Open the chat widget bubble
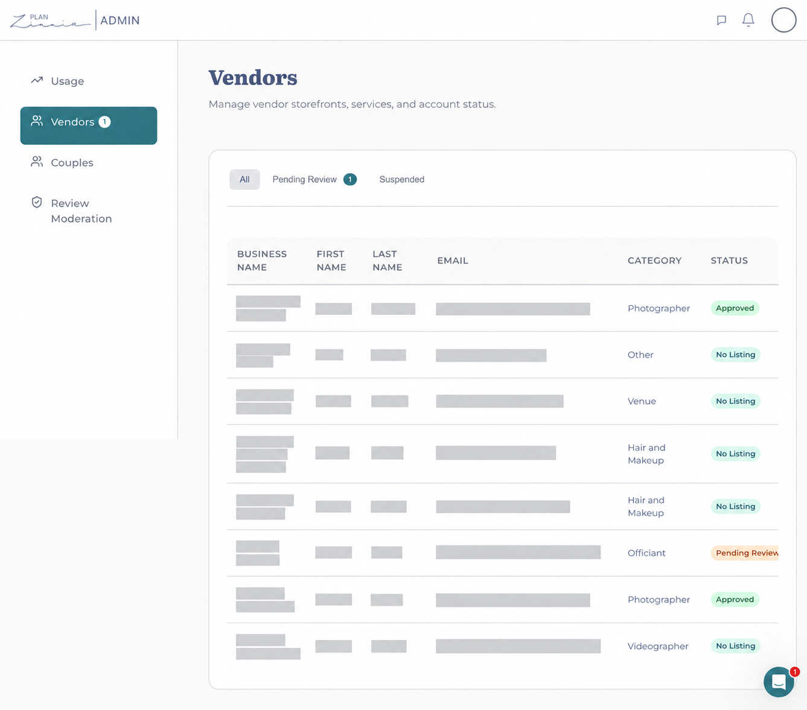Image resolution: width=807 pixels, height=710 pixels. click(779, 682)
